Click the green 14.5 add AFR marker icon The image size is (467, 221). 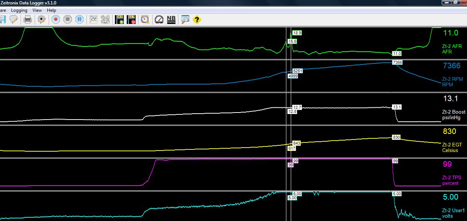119,19
